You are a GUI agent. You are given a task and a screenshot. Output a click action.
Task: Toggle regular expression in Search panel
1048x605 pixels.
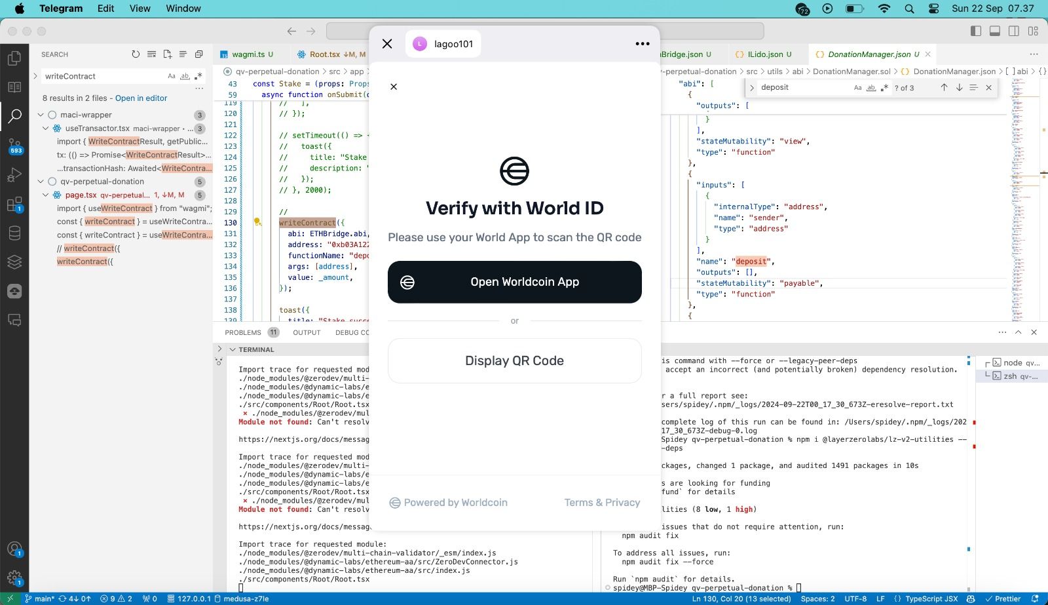pyautogui.click(x=198, y=76)
